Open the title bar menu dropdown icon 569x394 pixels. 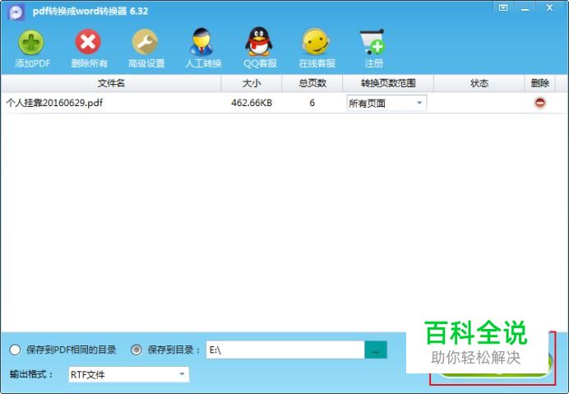tap(503, 8)
